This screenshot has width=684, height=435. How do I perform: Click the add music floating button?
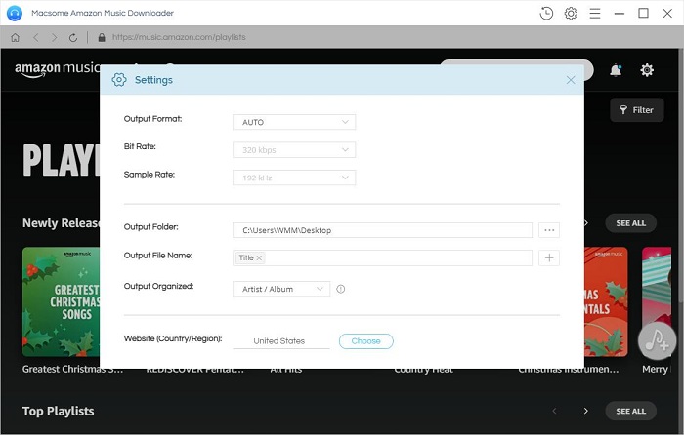657,340
